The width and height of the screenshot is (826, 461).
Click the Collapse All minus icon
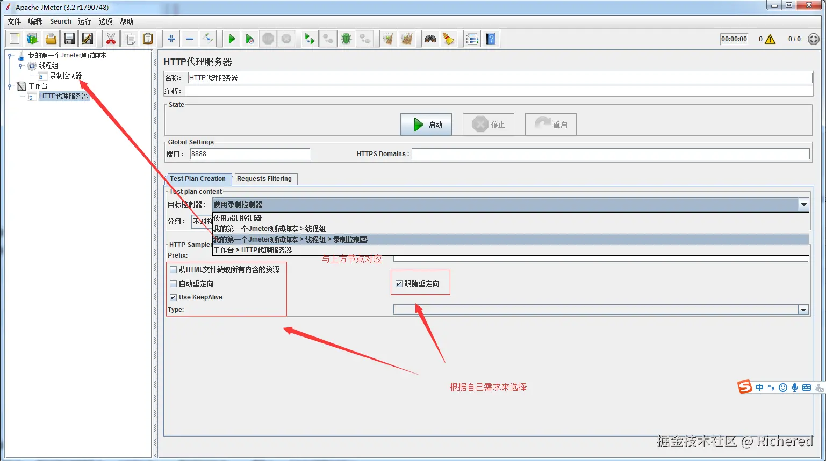click(x=189, y=39)
